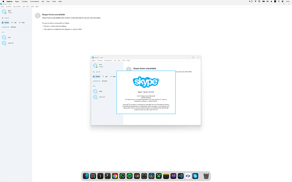Screen dimensions: 292x182
Task: Launch OBS Studio from the dock
Action: point(144,176)
